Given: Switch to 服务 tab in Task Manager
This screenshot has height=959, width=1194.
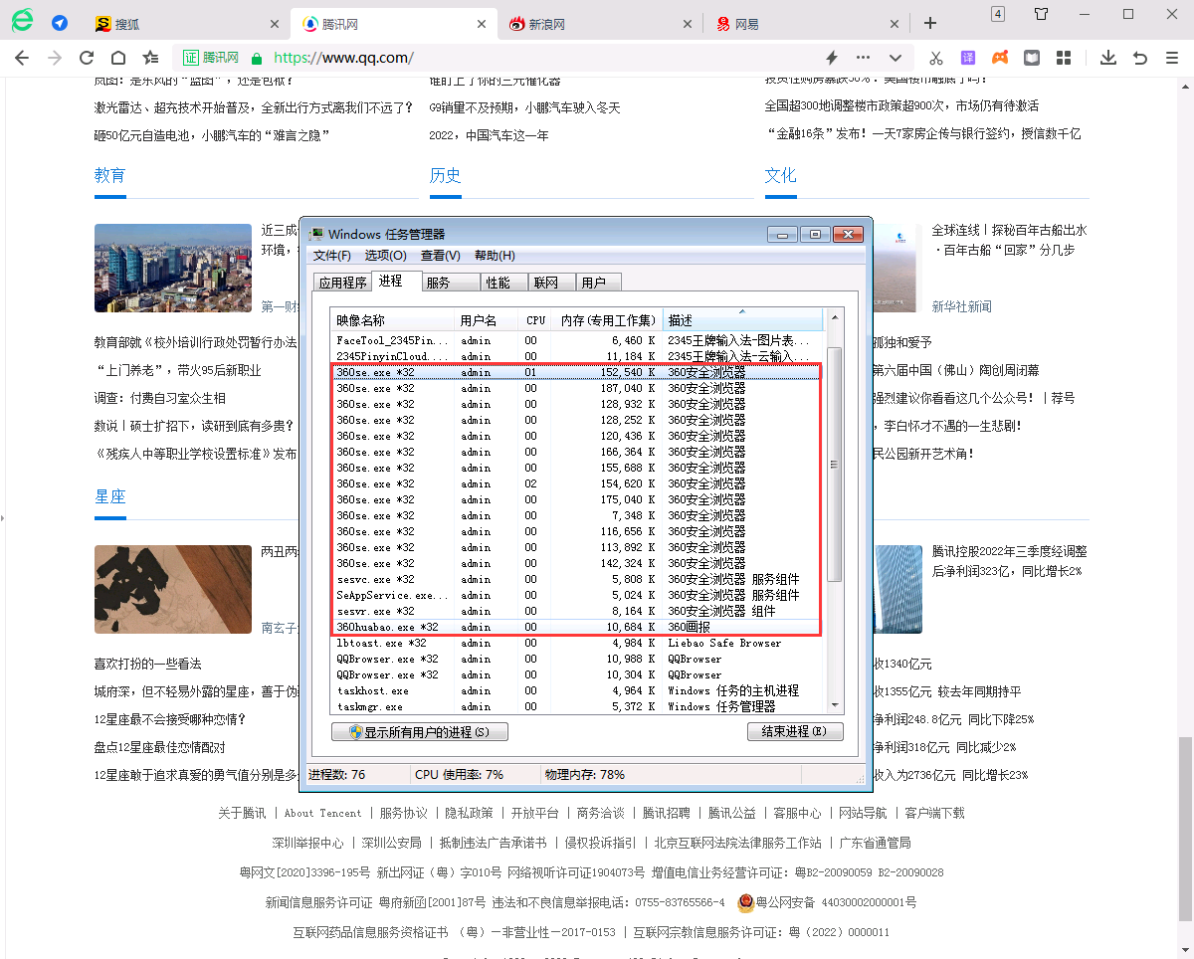Looking at the screenshot, I should coord(451,283).
